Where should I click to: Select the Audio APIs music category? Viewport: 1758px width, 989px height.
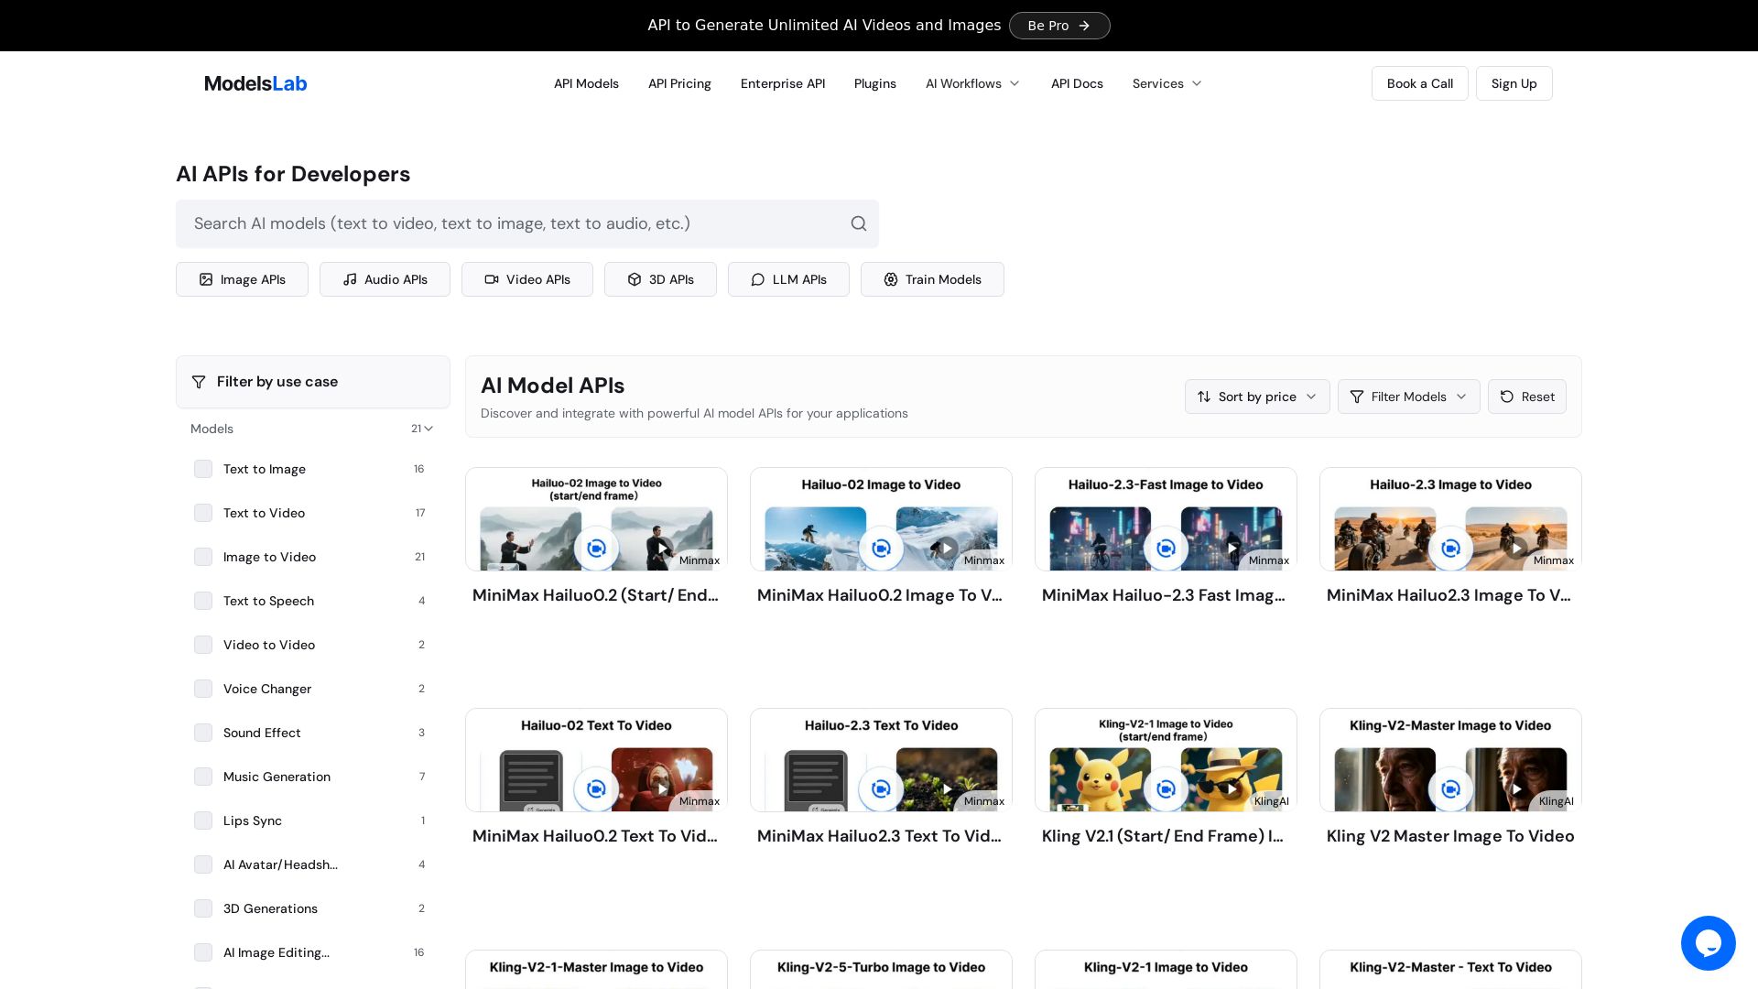[x=385, y=279]
